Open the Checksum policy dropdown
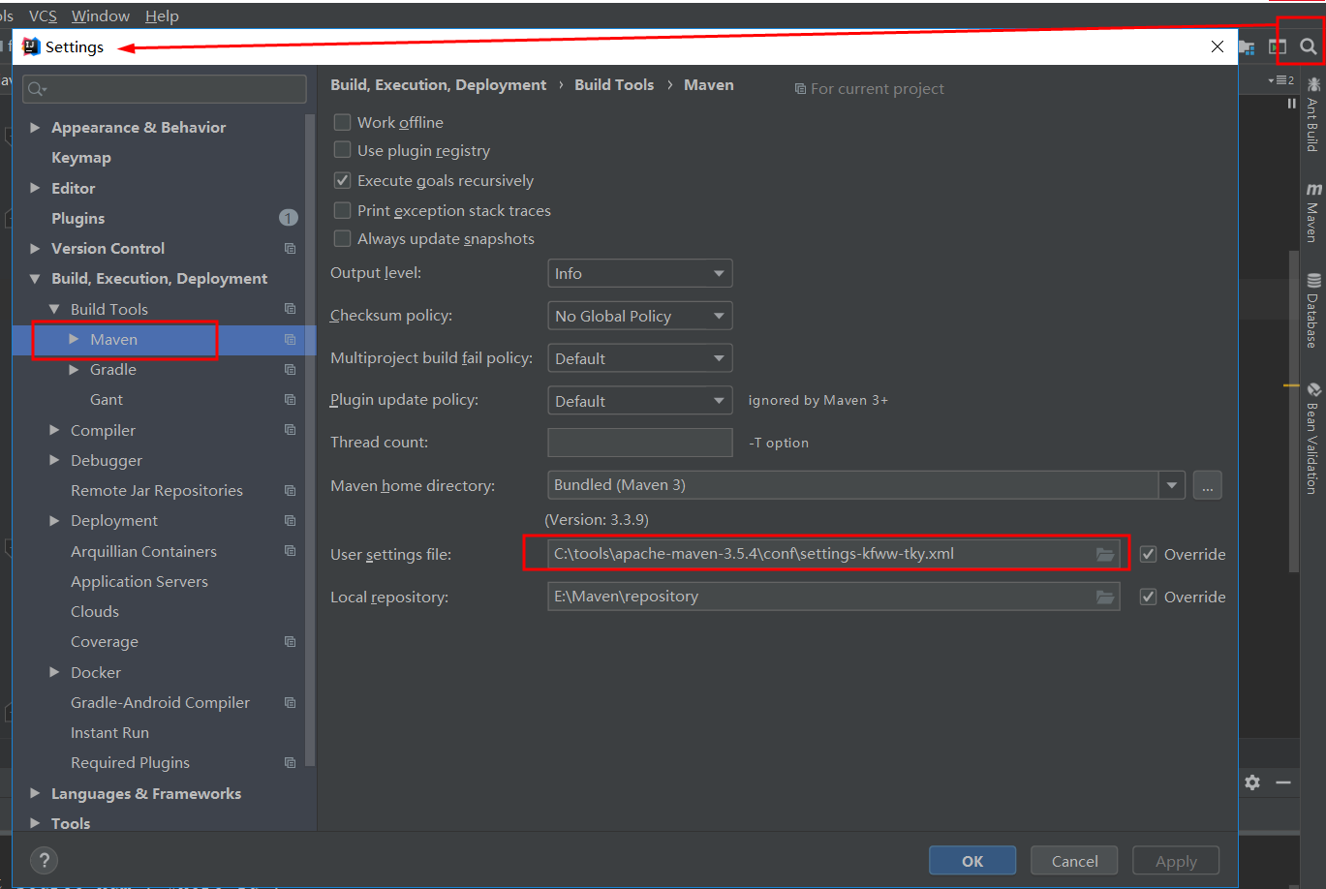Screen dimensions: 1326x889 (x=640, y=316)
